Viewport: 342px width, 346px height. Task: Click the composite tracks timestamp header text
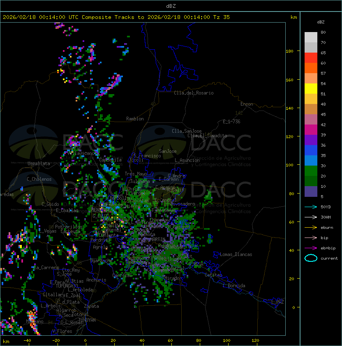116,17
